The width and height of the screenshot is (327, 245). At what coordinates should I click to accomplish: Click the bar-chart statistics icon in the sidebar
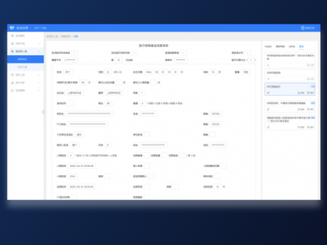coord(12,82)
